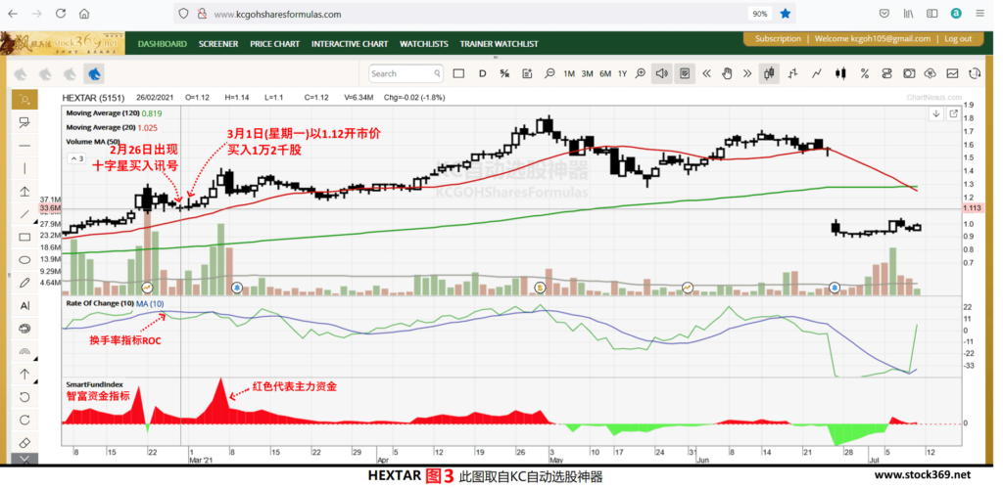
Task: Choose the pencil freehand tool
Action: click(x=24, y=283)
